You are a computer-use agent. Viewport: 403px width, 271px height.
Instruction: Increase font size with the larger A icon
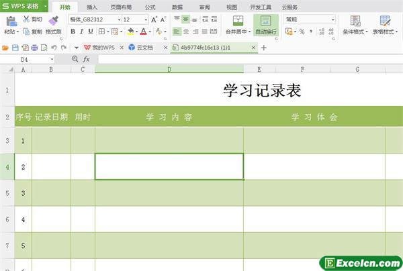154,19
